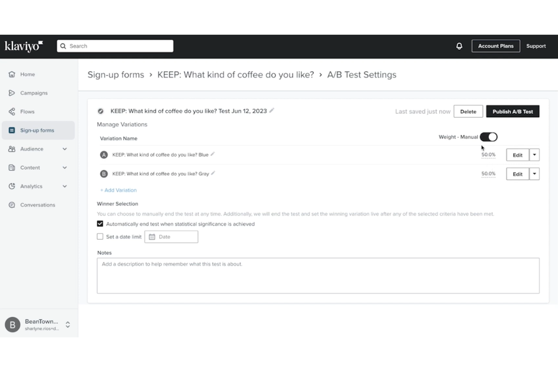The image size is (558, 372).
Task: Open the calendar icon in the date limit field
Action: [152, 237]
